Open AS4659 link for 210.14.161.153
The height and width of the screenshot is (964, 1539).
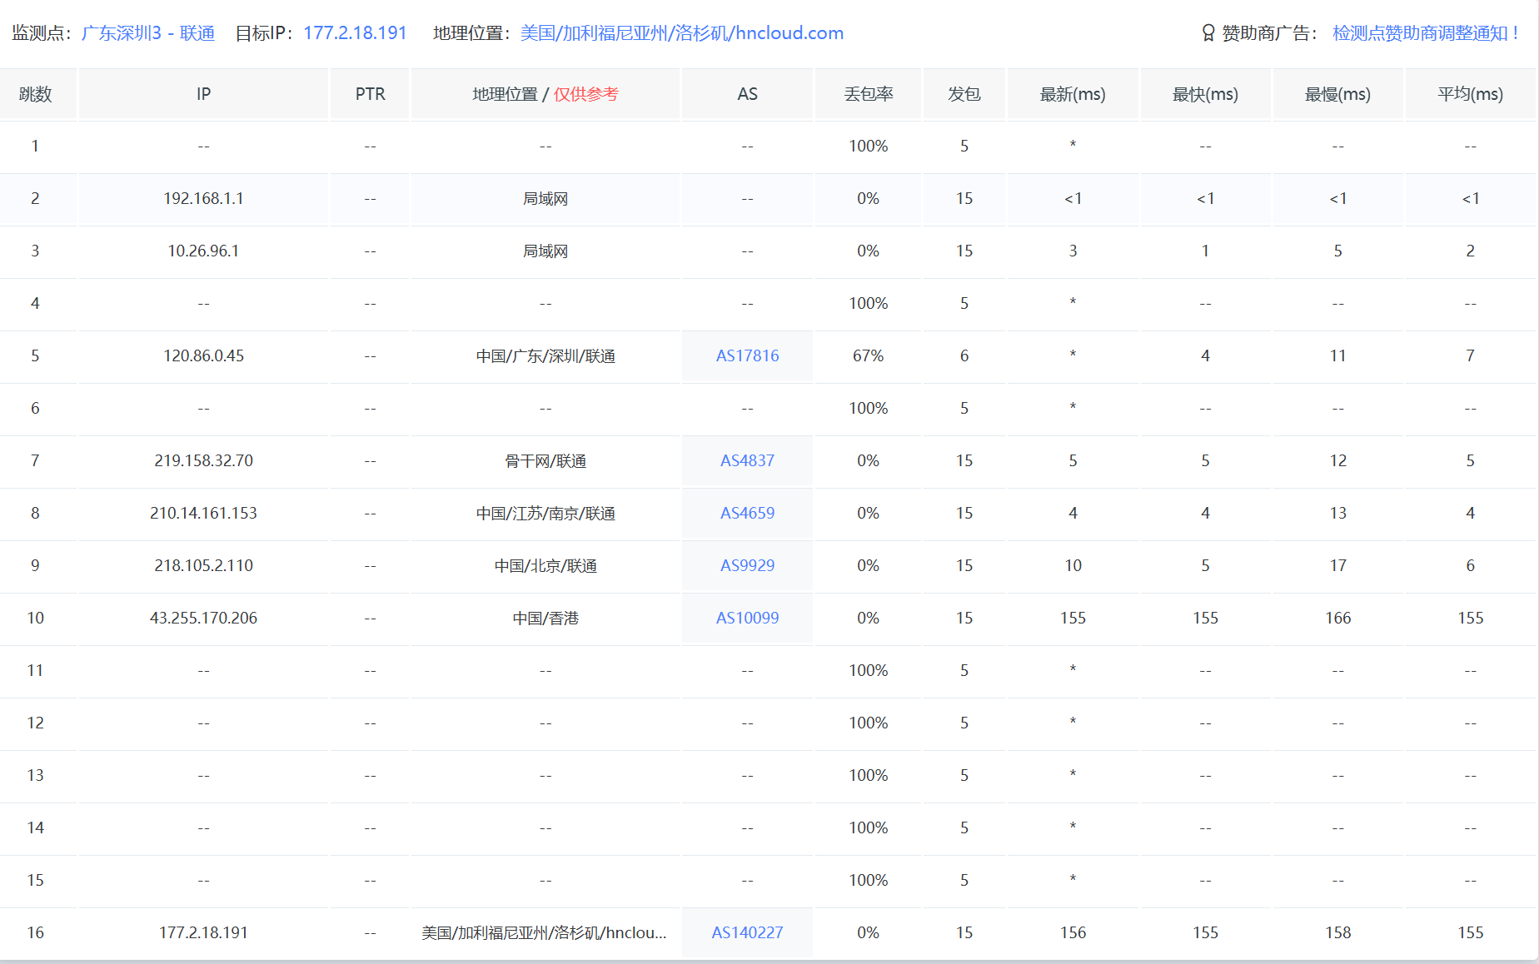coord(747,513)
